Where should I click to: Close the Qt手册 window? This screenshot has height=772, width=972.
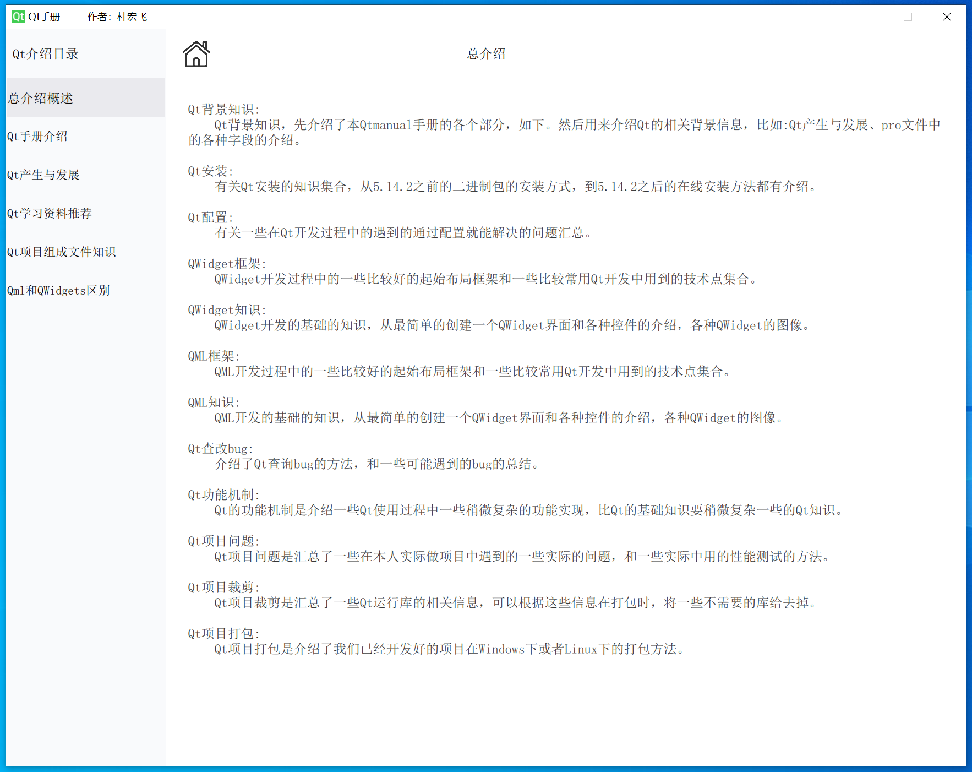point(947,17)
